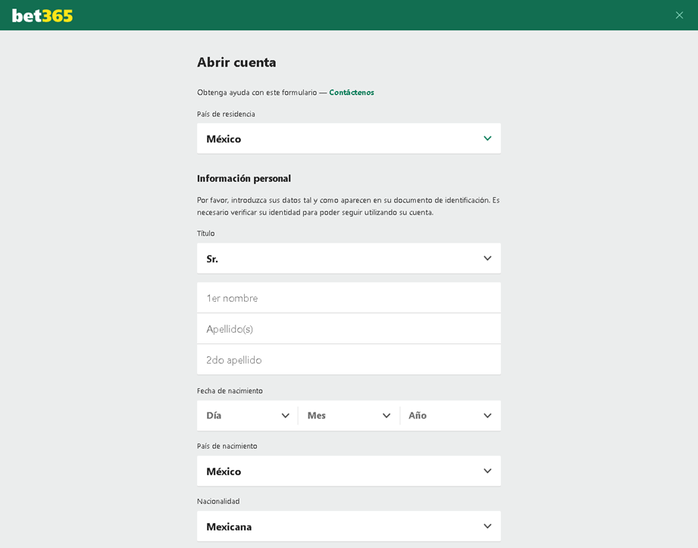698x548 pixels.
Task: Click the Nacionalidad chevron arrow
Action: click(487, 526)
